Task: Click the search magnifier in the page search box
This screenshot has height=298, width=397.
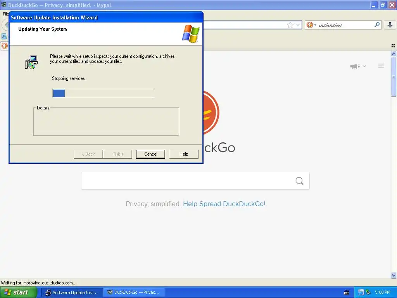Action: click(299, 181)
